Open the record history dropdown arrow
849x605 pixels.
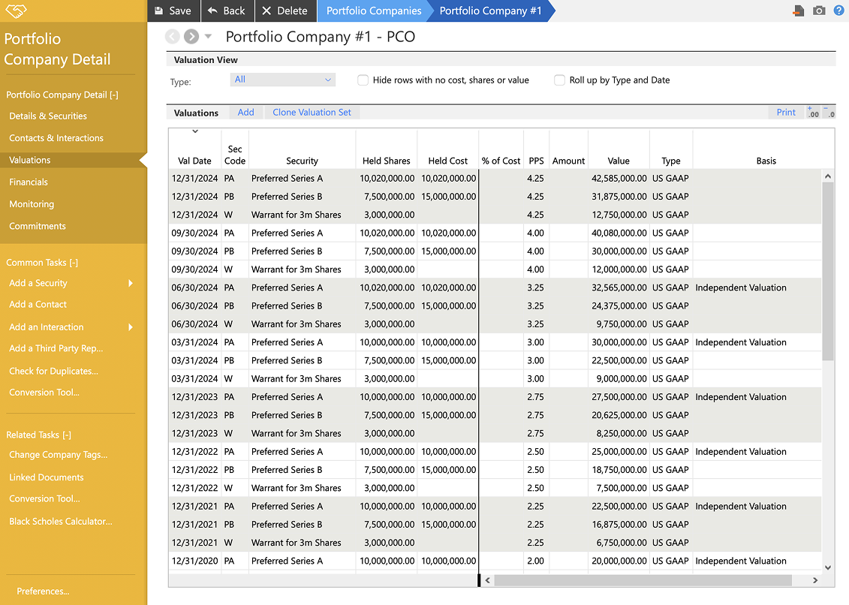point(208,36)
